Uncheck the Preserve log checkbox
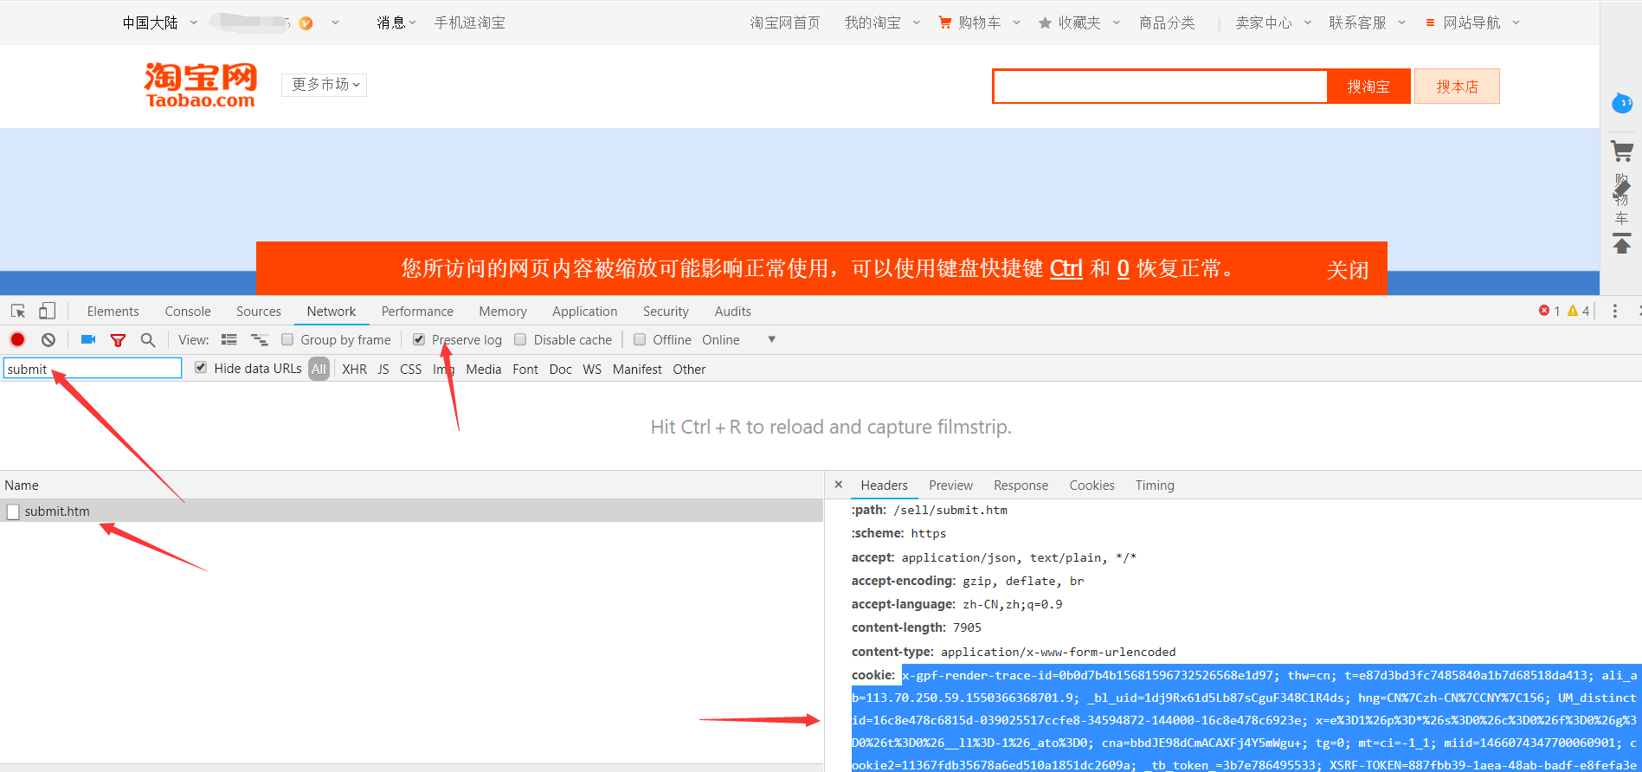Viewport: 1642px width, 772px height. (x=419, y=340)
